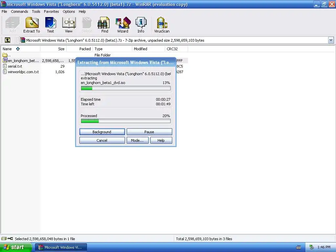
Task: Click the 'Total 2,598,659,103 bytes' status text
Action: (x=204, y=239)
